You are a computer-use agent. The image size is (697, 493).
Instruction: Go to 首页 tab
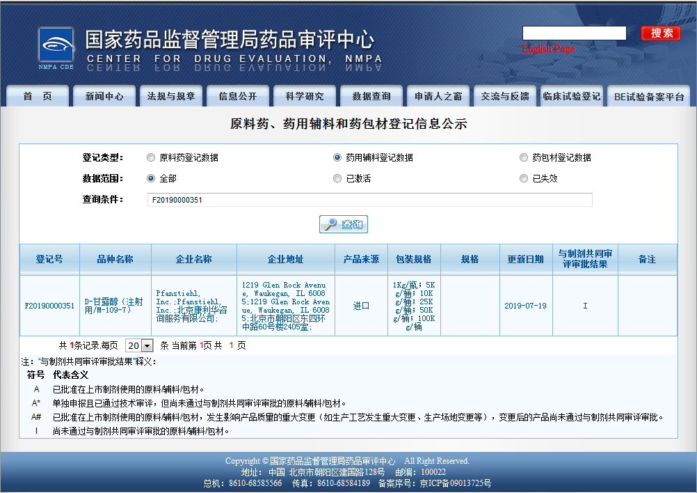pyautogui.click(x=38, y=96)
